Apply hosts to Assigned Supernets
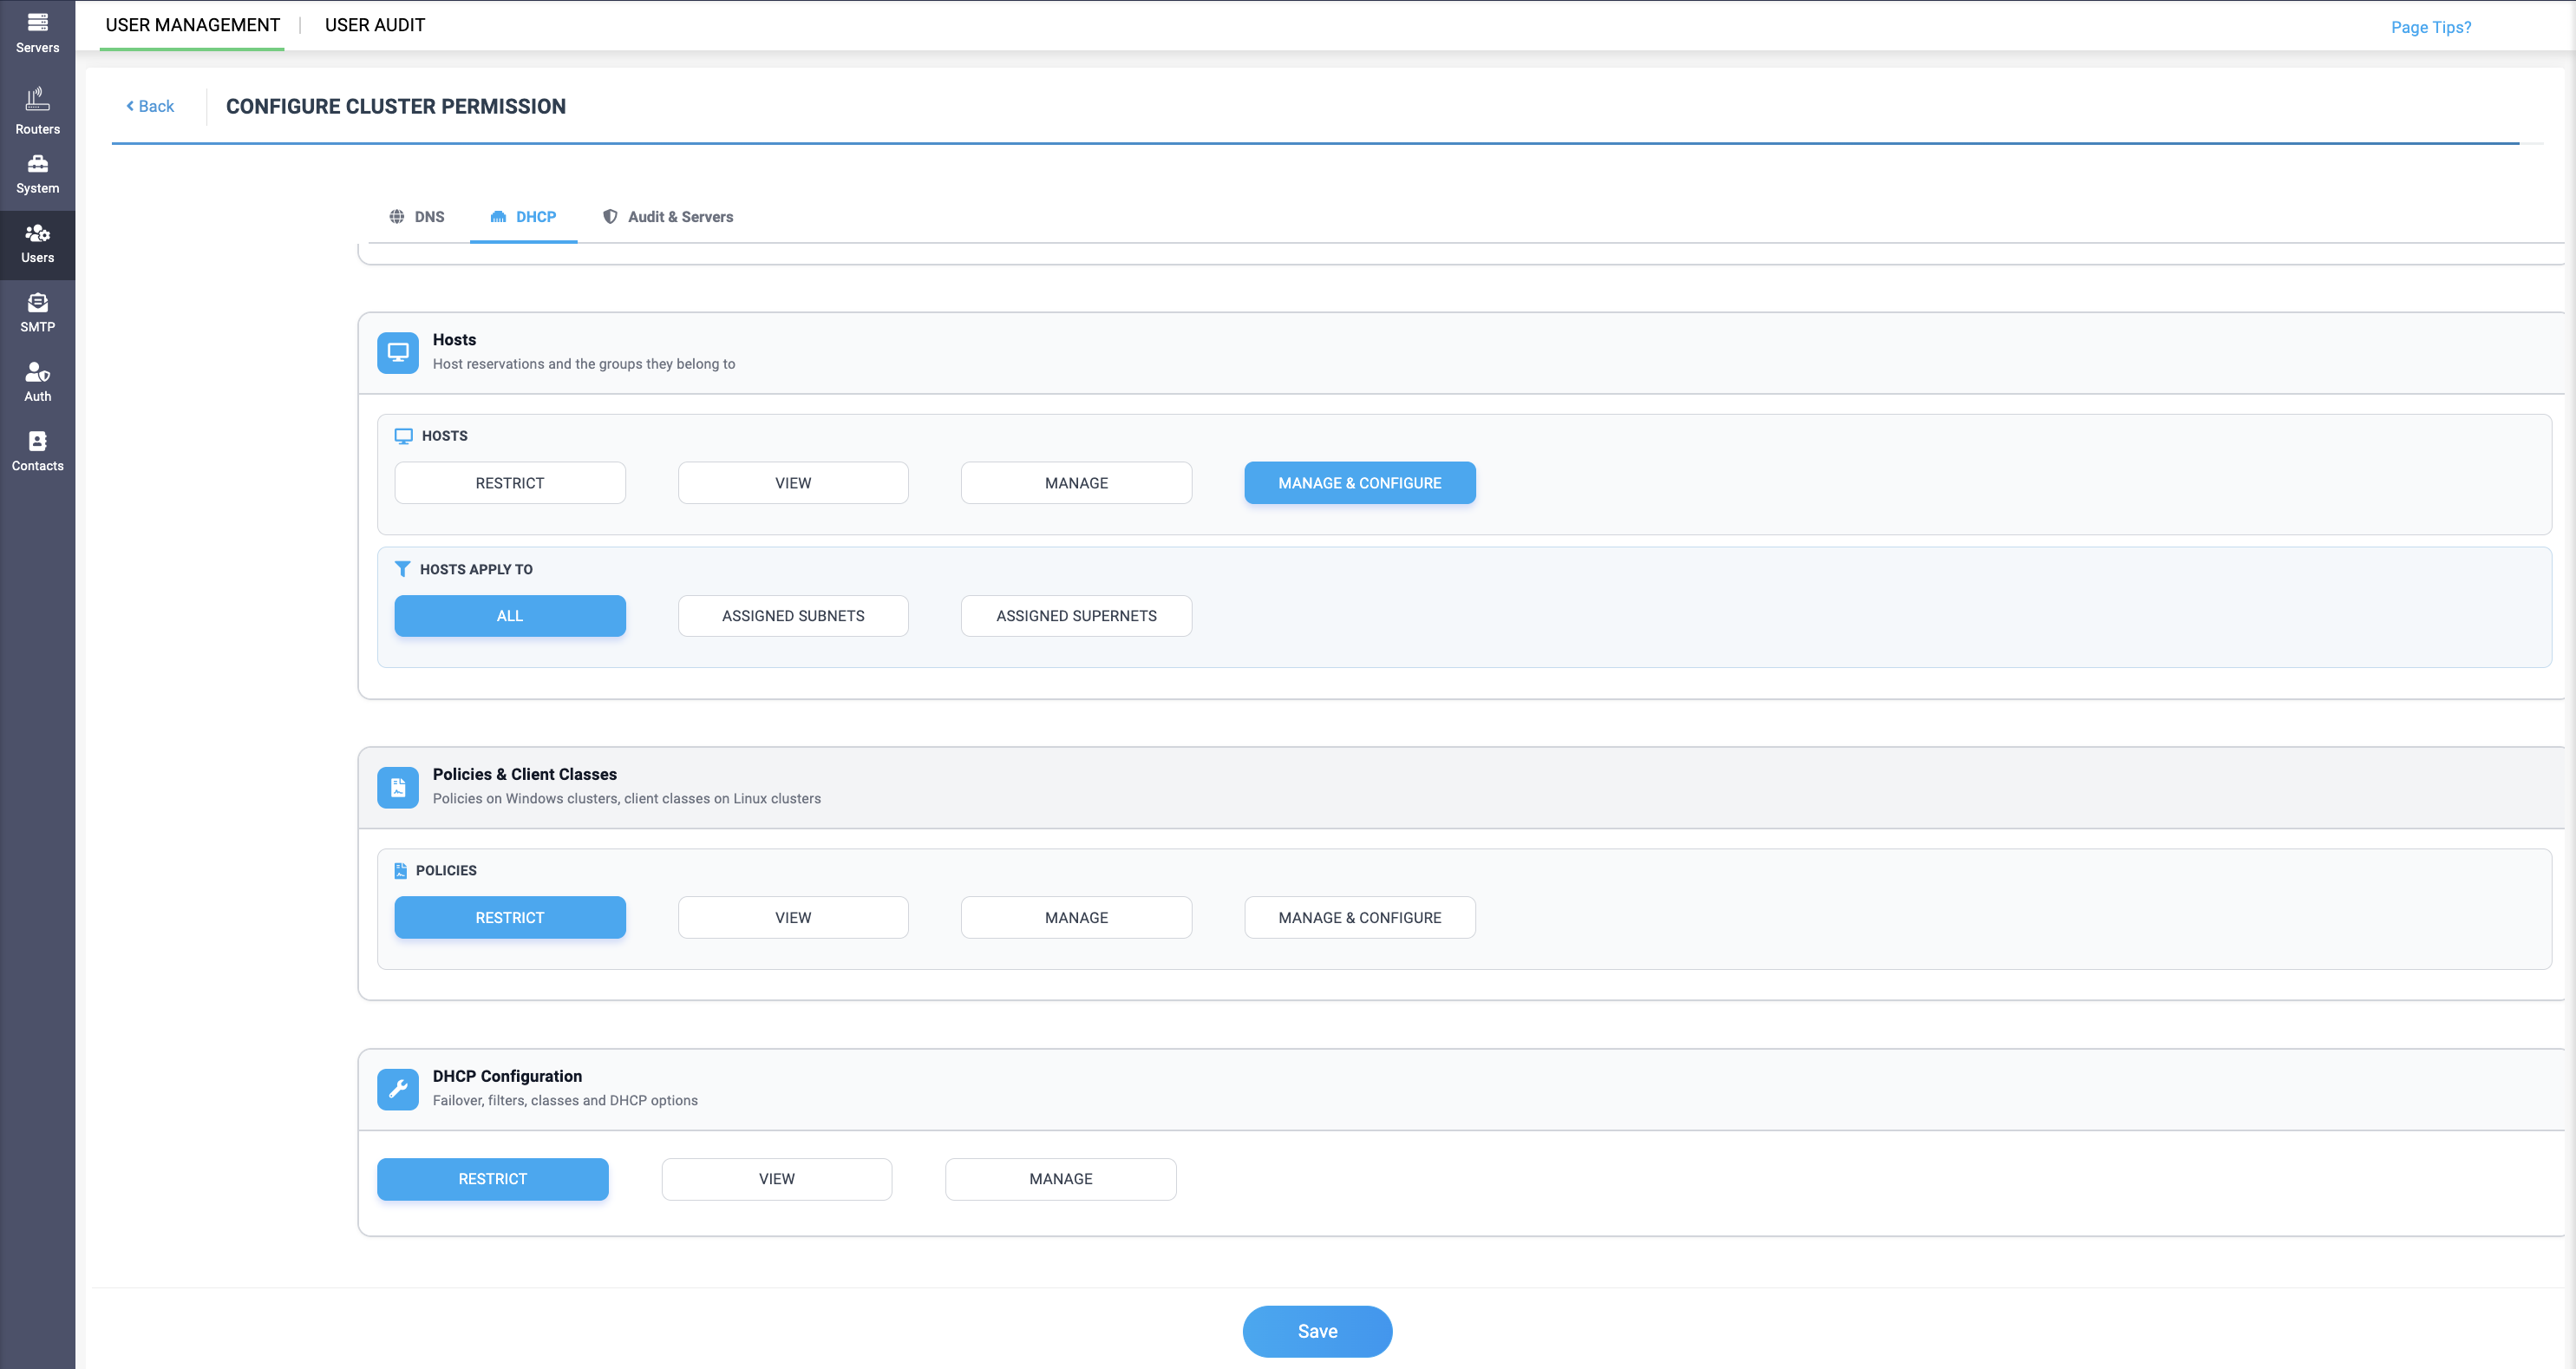This screenshot has height=1369, width=2576. click(1076, 615)
